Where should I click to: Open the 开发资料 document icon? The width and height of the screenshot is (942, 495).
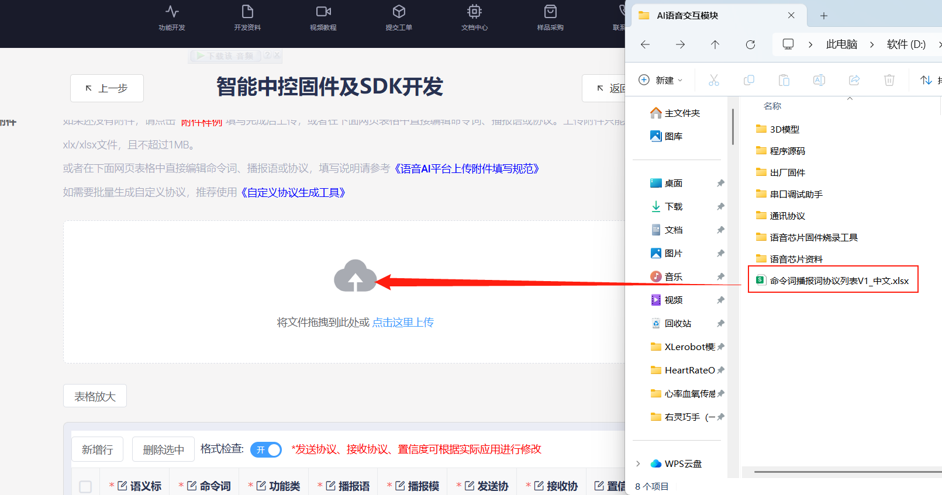(247, 11)
